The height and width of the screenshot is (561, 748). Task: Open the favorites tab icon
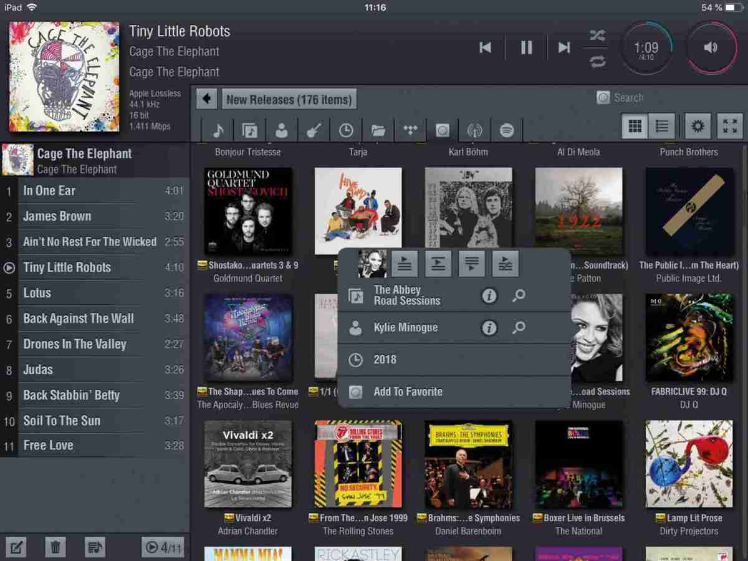(x=442, y=130)
